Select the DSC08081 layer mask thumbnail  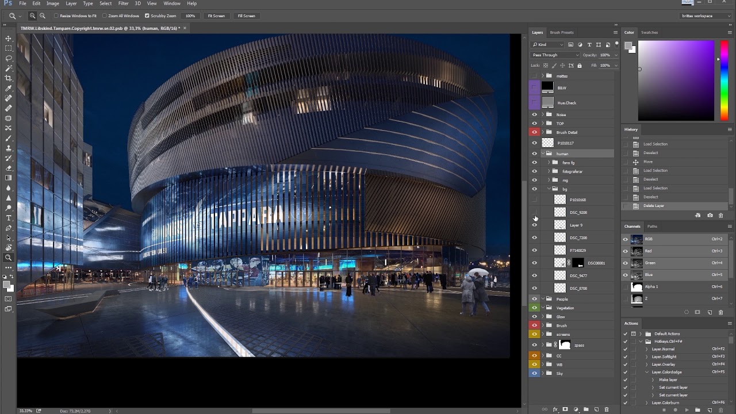[577, 263]
